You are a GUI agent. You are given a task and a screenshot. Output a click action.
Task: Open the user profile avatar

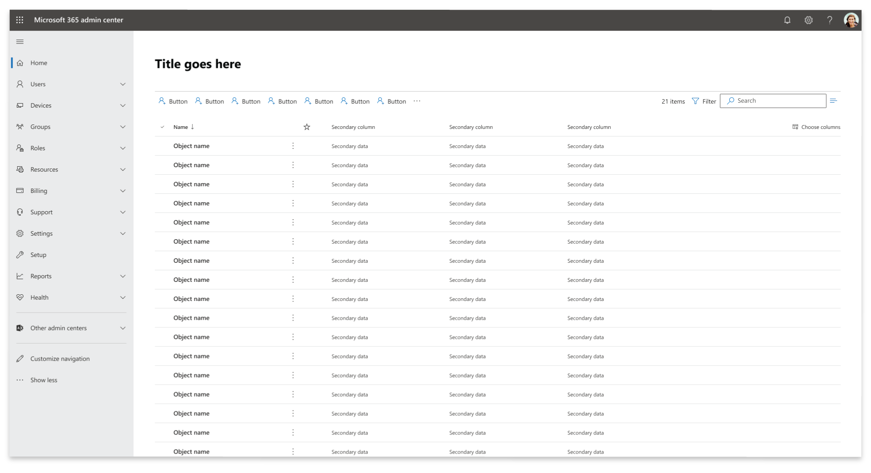click(851, 20)
